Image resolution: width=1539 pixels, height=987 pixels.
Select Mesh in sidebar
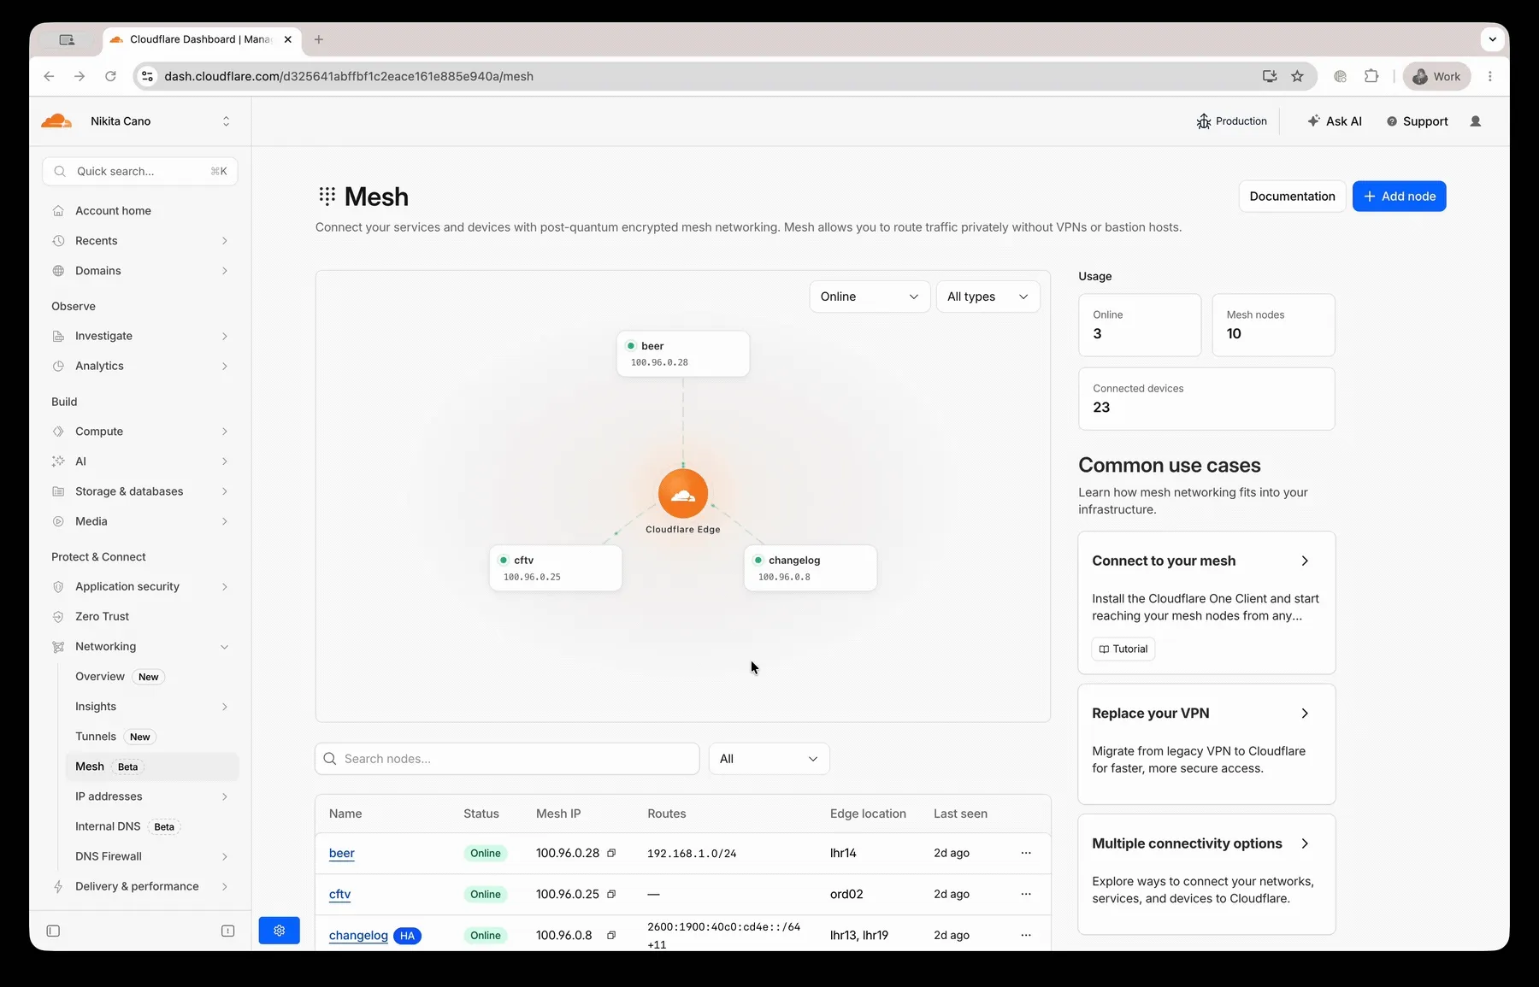(151, 767)
